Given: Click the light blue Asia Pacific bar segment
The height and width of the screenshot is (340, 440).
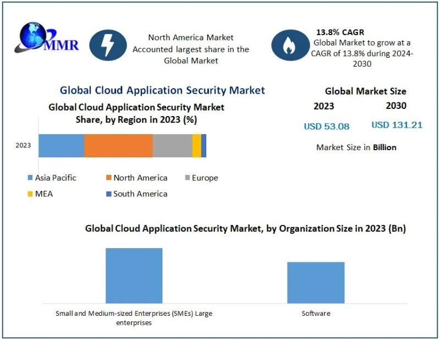Looking at the screenshot, I should (61, 146).
